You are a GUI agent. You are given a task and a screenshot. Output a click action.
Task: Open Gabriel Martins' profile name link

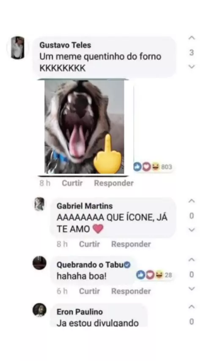85,206
